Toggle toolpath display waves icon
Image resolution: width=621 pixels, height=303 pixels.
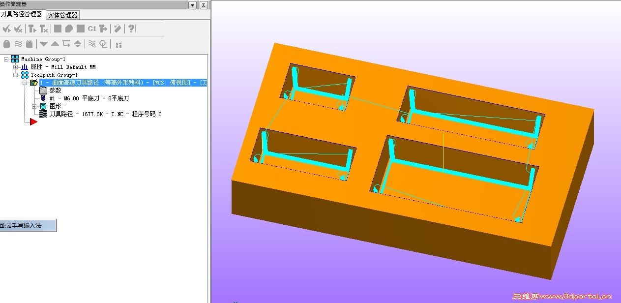(18, 44)
